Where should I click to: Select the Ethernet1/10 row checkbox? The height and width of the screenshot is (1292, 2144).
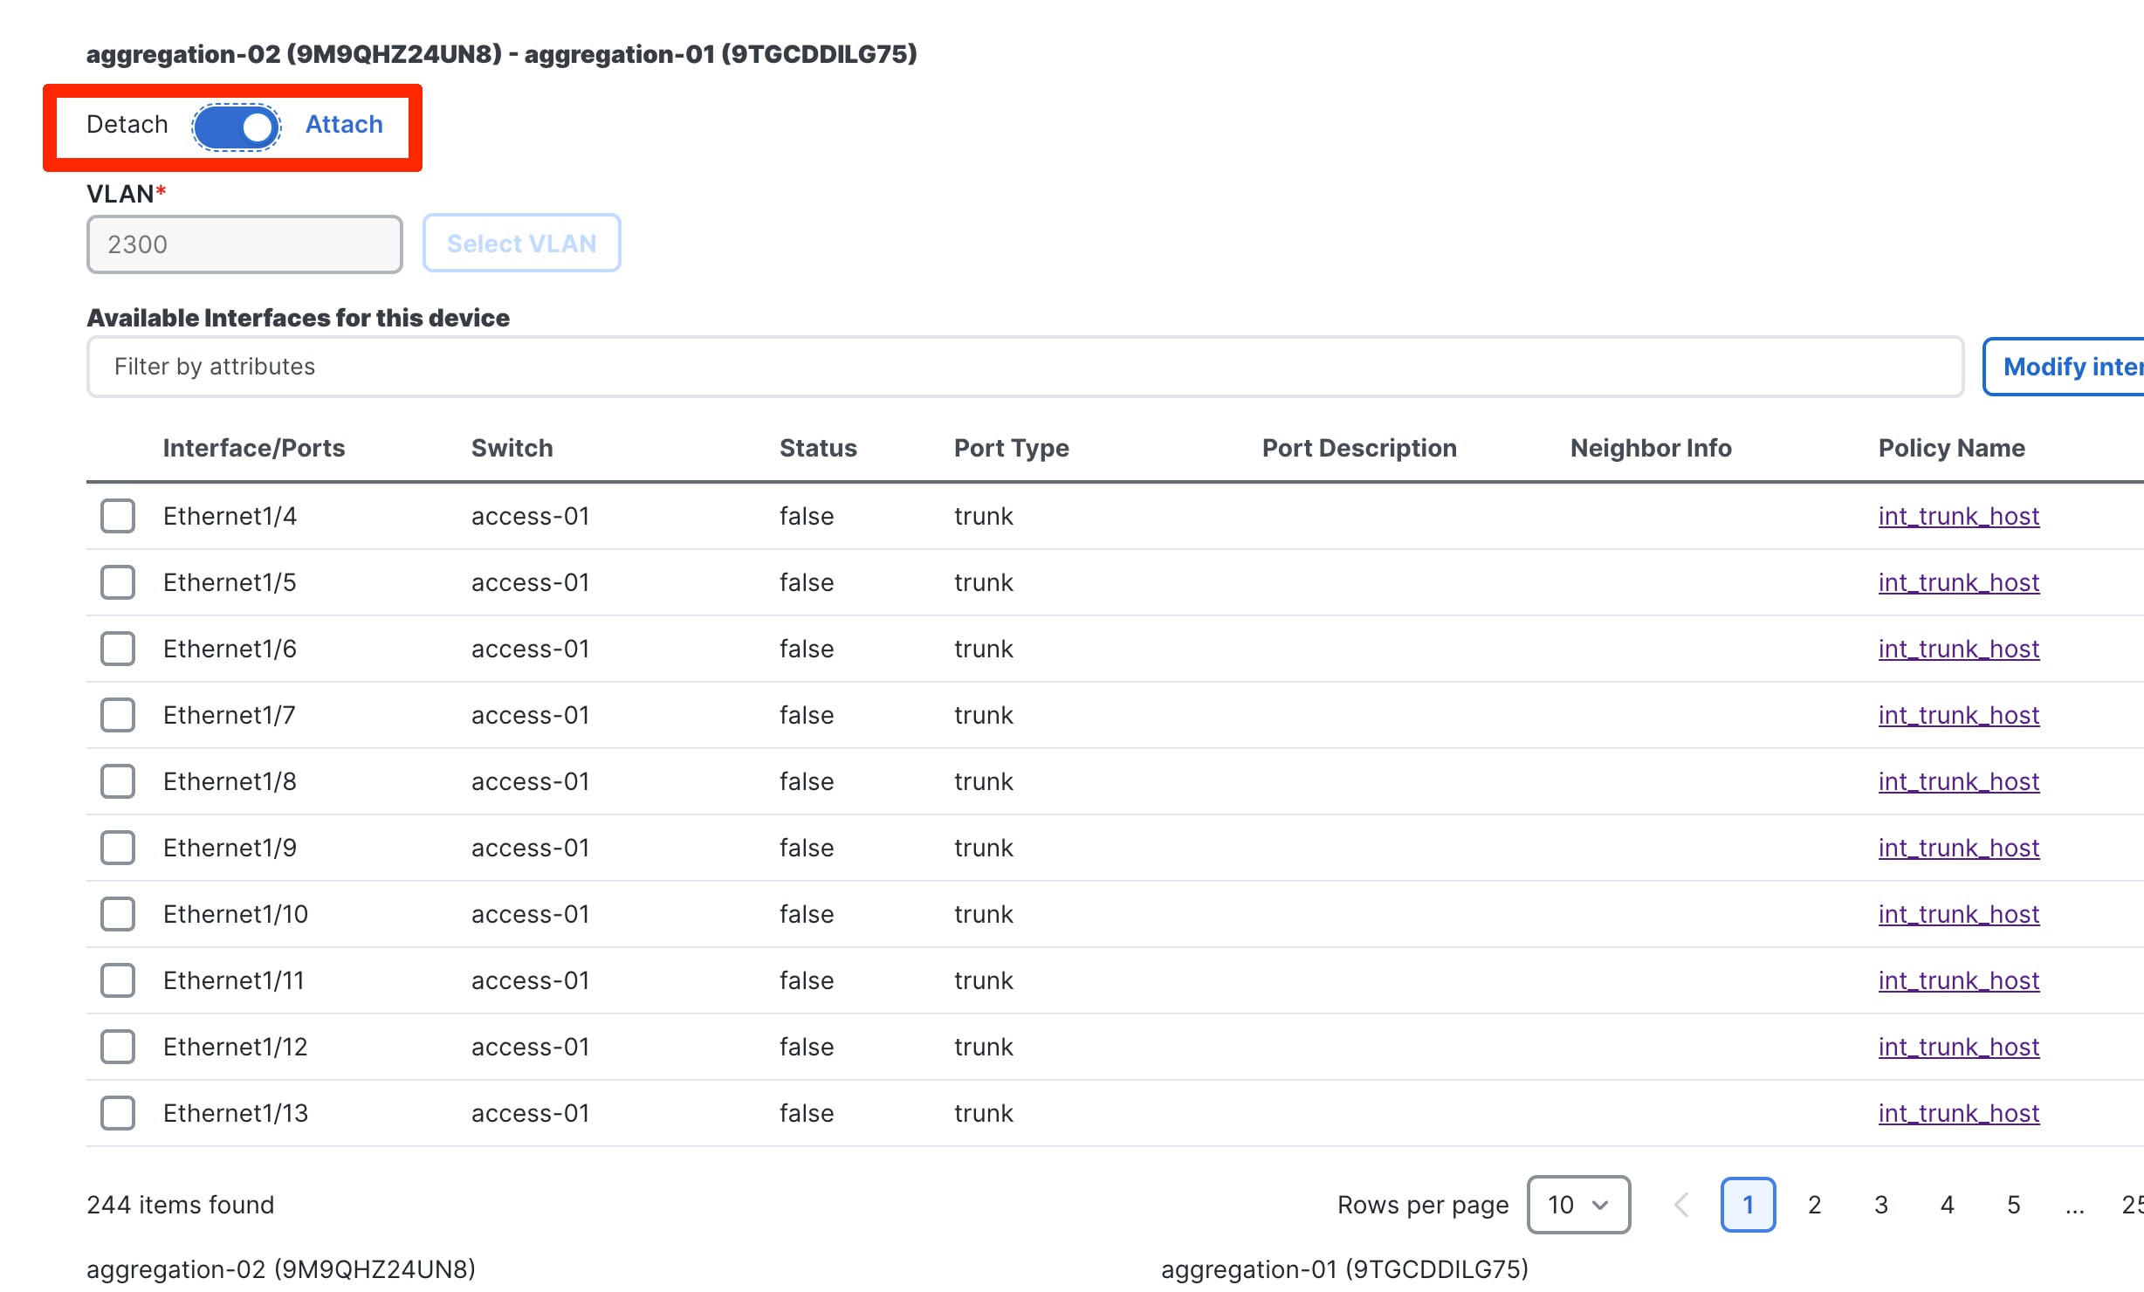117,914
